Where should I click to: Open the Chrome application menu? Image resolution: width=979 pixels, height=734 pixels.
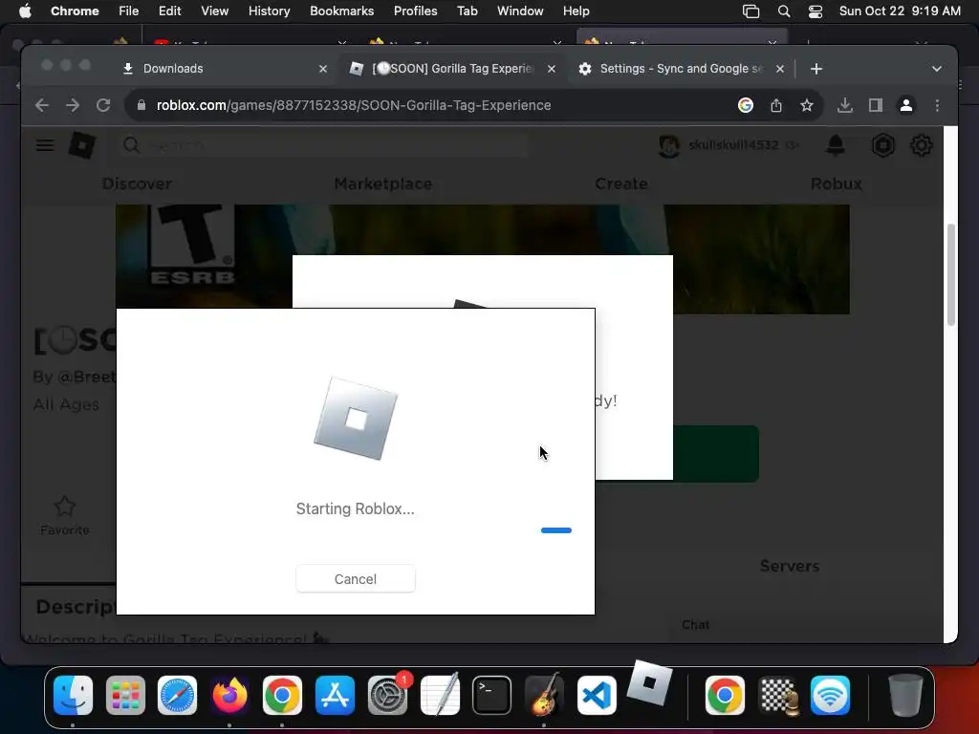(x=75, y=11)
